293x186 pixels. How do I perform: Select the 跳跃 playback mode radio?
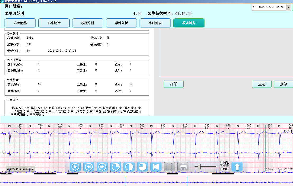pos(221,169)
